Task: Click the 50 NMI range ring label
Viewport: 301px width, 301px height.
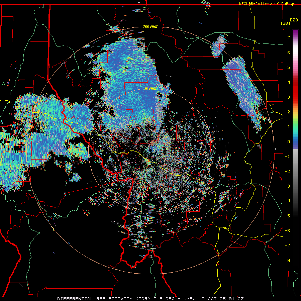Action: coord(150,88)
